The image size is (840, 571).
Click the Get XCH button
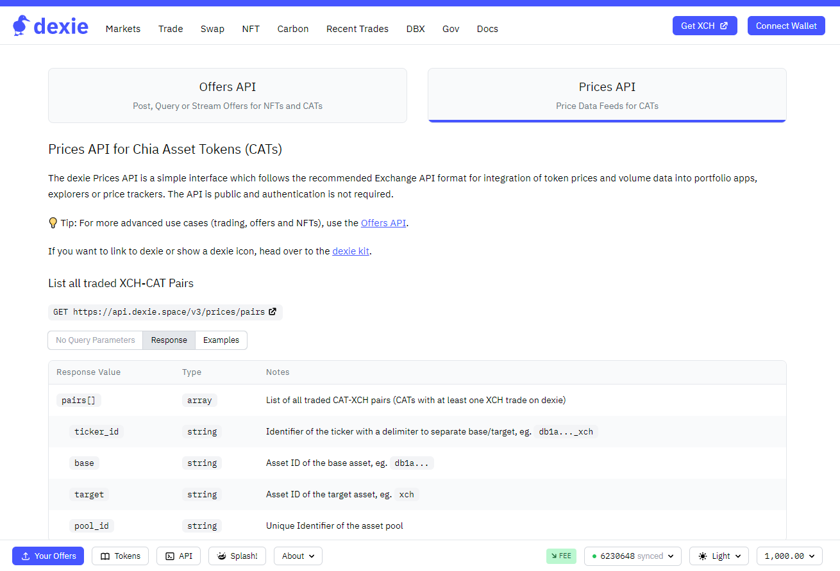point(705,26)
